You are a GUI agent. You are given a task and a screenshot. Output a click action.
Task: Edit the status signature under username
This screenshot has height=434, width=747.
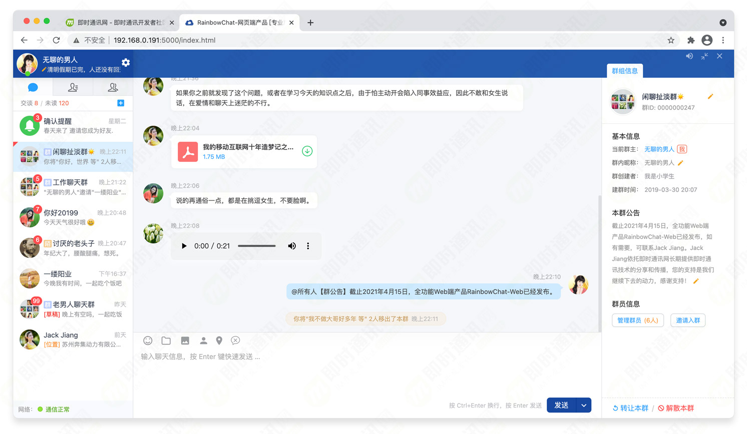pyautogui.click(x=81, y=70)
